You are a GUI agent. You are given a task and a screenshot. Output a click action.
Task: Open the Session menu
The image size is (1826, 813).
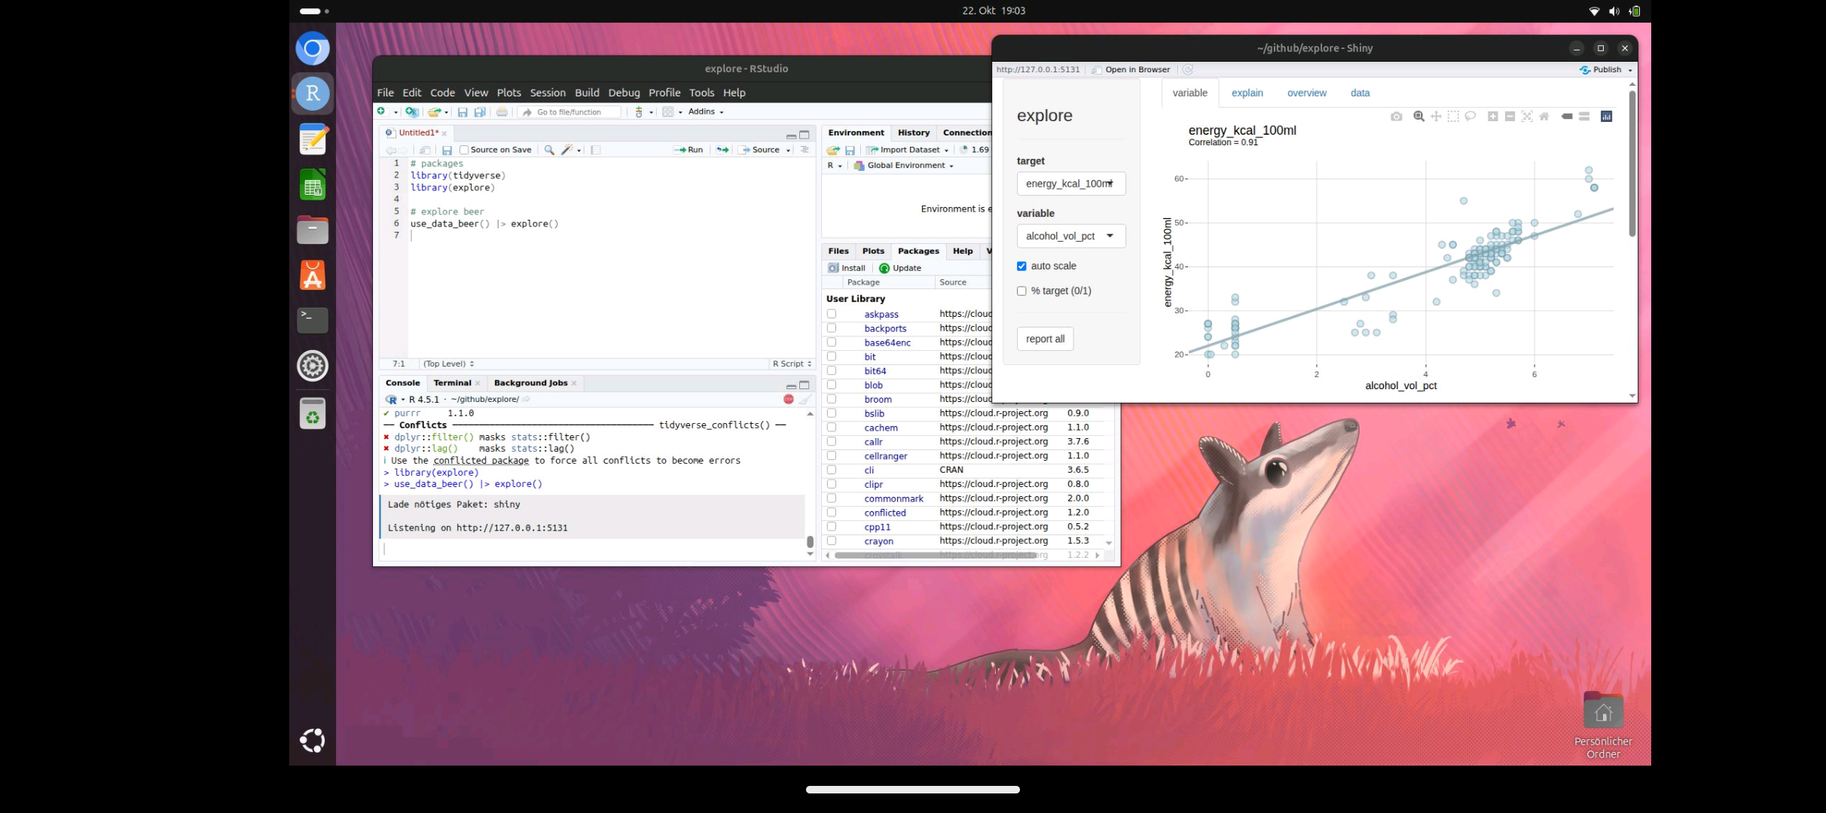tap(547, 93)
